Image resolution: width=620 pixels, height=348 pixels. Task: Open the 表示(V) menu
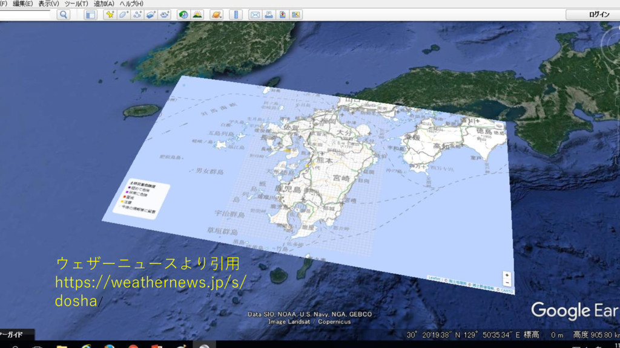(48, 4)
